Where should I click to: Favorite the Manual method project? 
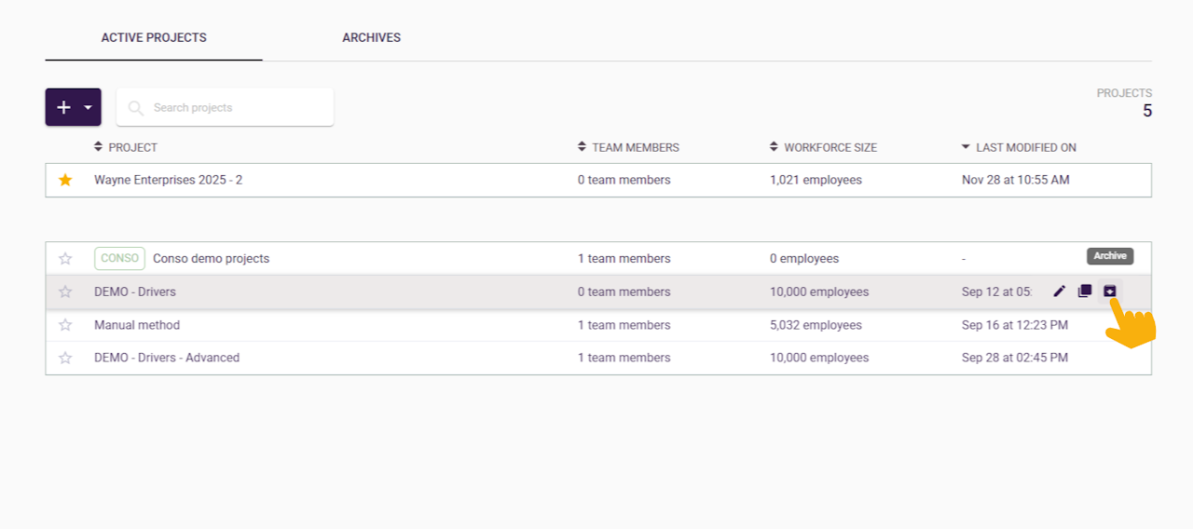tap(65, 325)
